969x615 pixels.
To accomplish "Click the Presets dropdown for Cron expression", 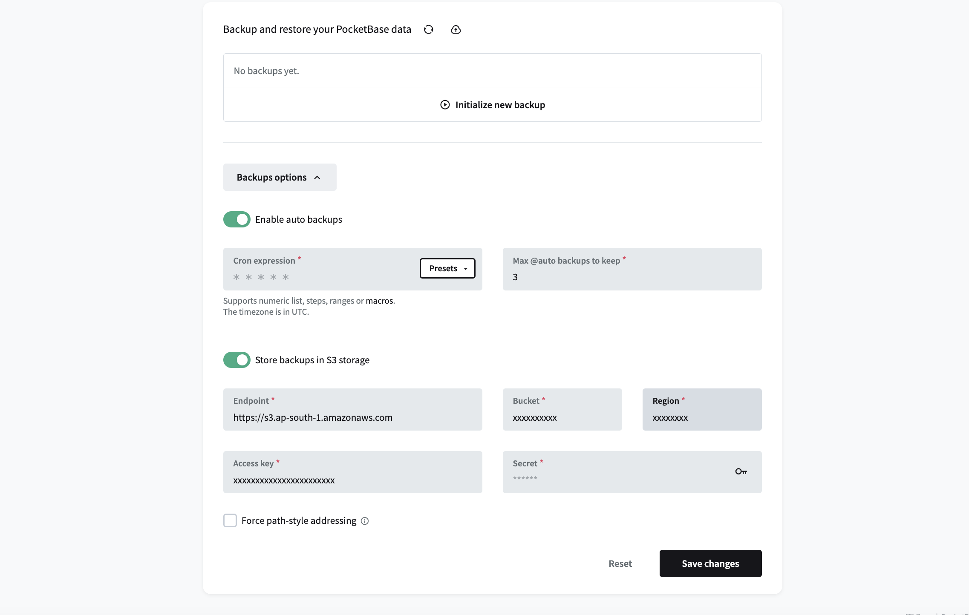I will click(x=447, y=267).
